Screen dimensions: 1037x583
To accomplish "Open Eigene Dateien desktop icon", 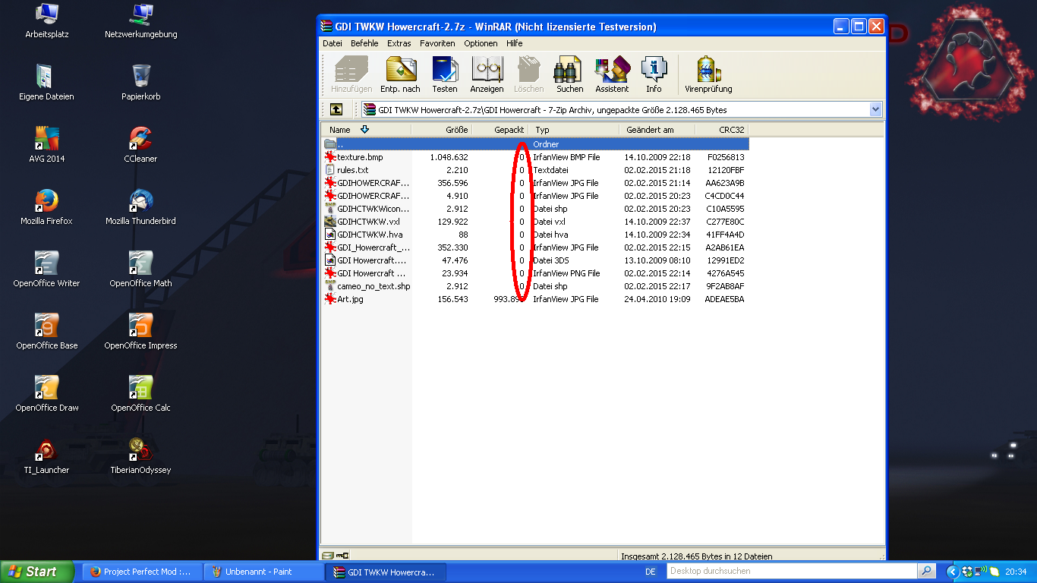I will point(47,83).
